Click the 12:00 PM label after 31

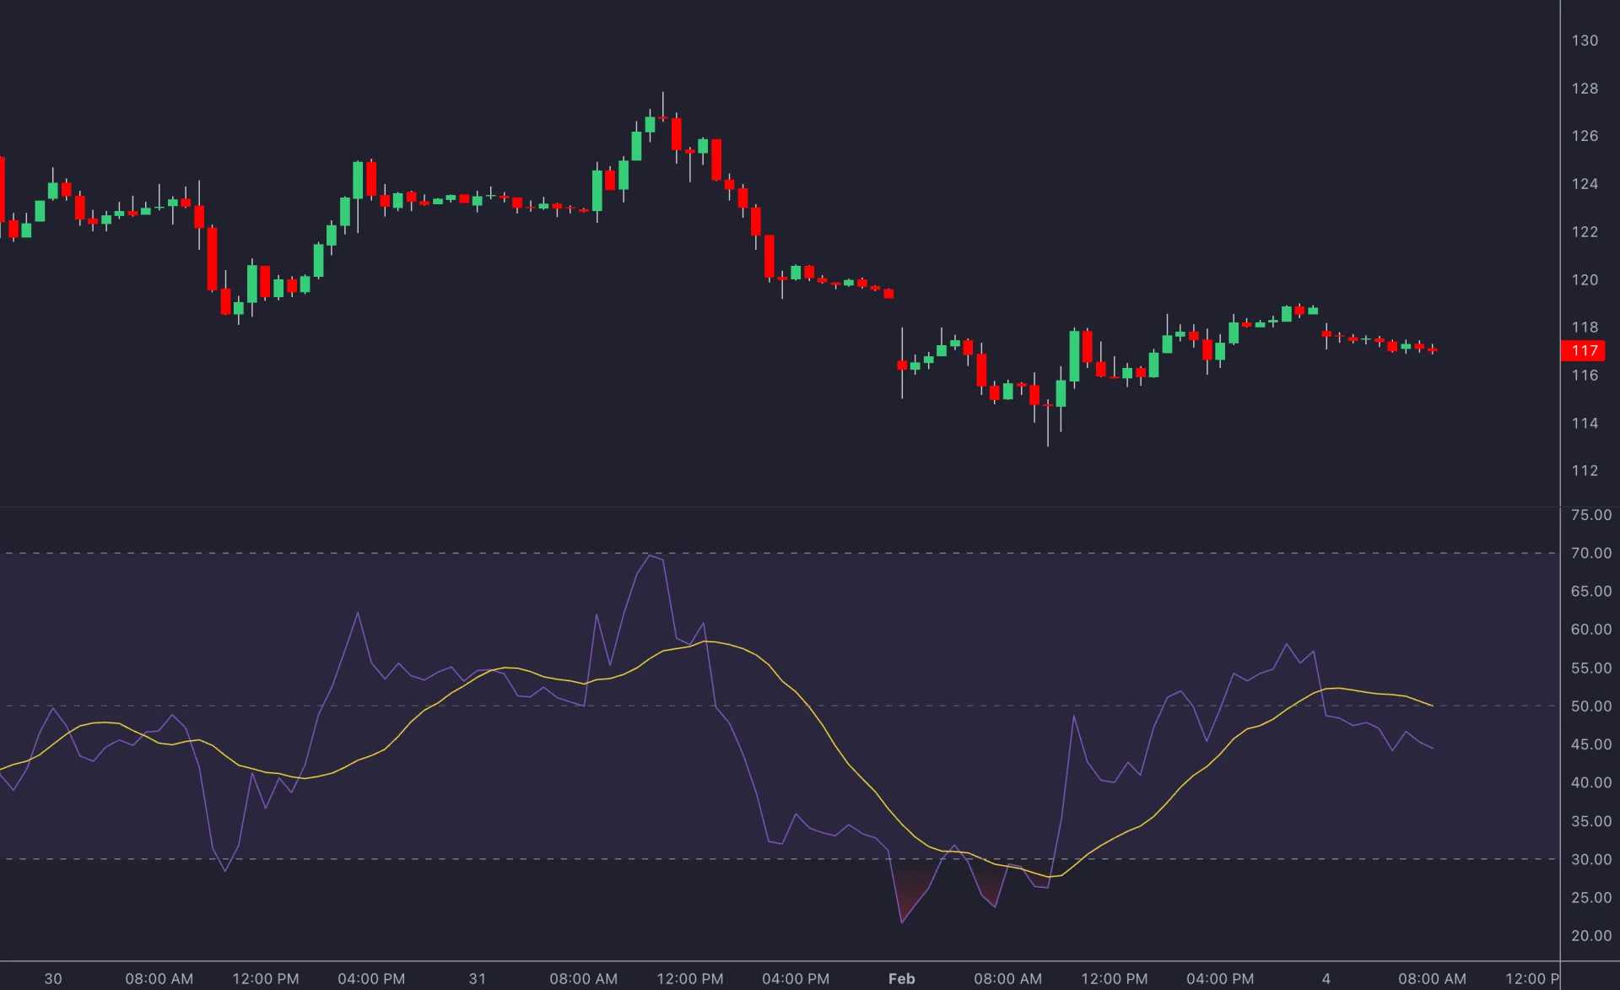coord(690,979)
